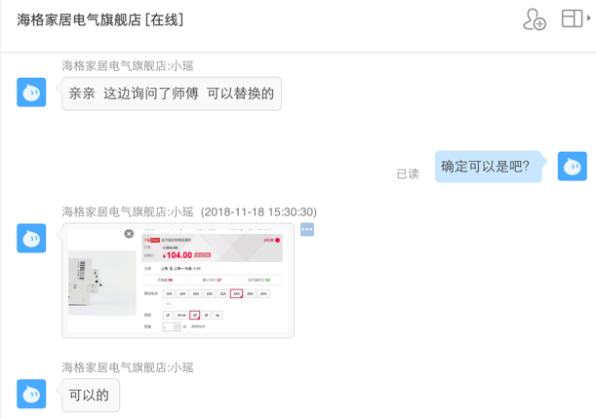Click the circuit breaker product photo
The width and height of the screenshot is (596, 419).
tap(101, 283)
